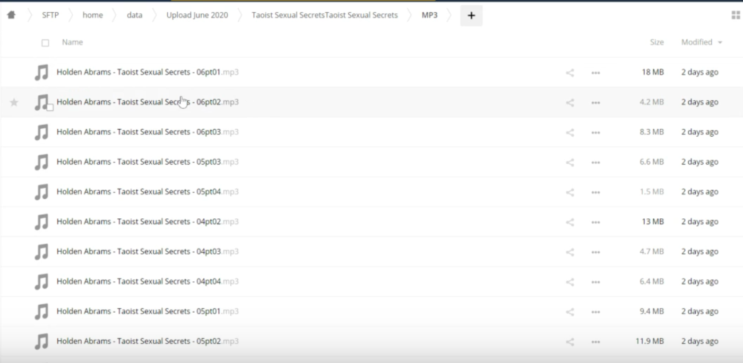
Task: Share the 04pt03.mp3 file
Action: point(570,252)
